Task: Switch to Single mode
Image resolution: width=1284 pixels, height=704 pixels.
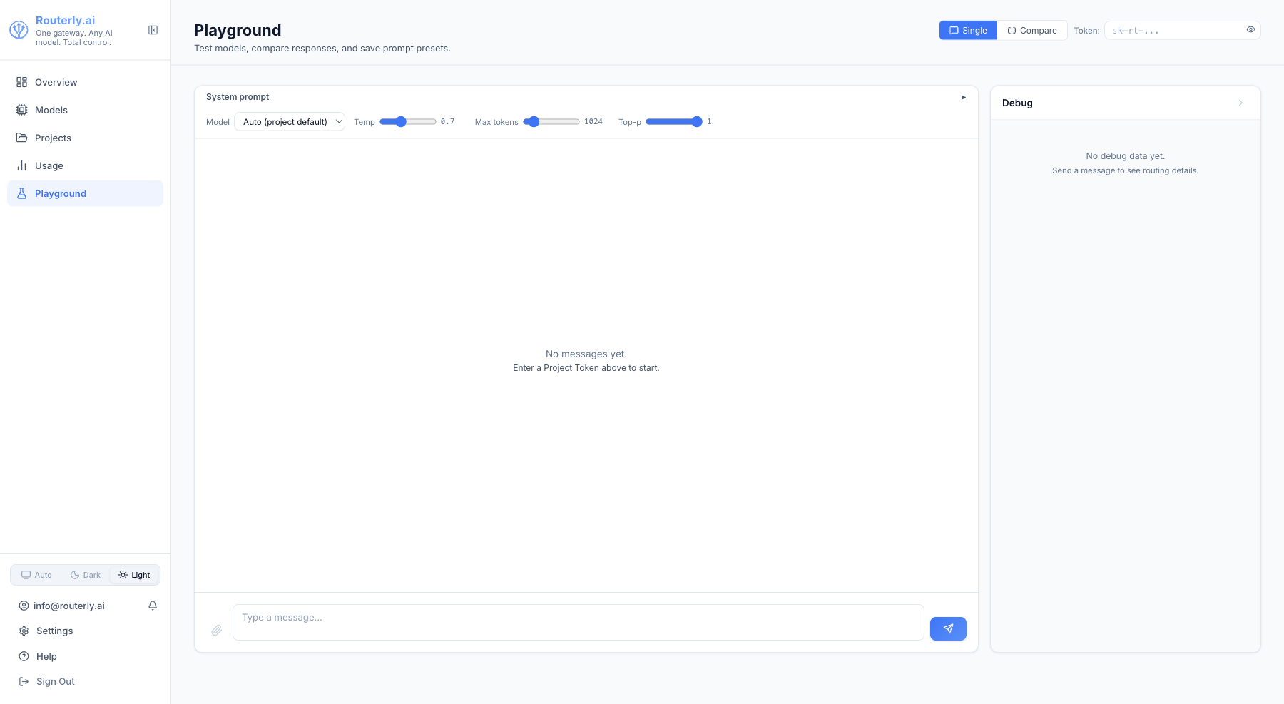Action: (x=968, y=30)
